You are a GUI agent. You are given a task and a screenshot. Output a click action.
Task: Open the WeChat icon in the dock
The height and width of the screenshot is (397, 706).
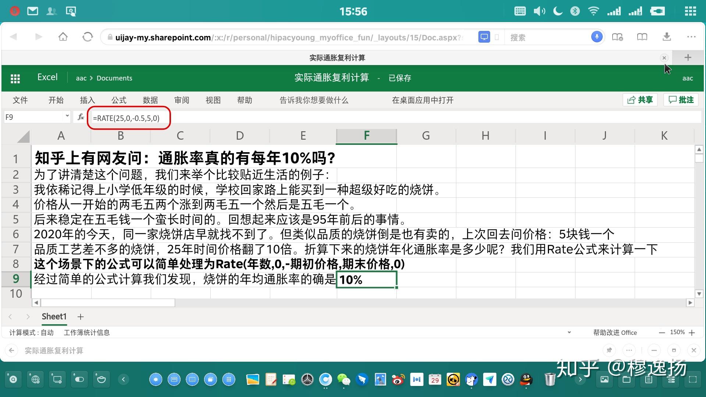[343, 379]
